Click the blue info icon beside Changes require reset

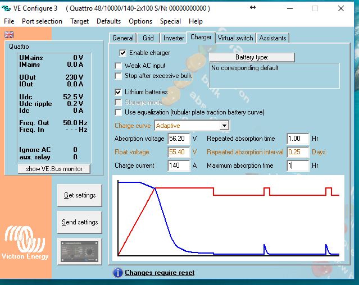pyautogui.click(x=117, y=273)
